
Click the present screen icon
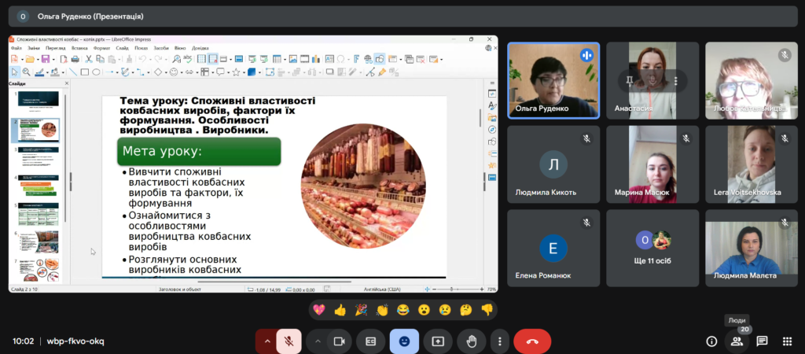pyautogui.click(x=438, y=341)
